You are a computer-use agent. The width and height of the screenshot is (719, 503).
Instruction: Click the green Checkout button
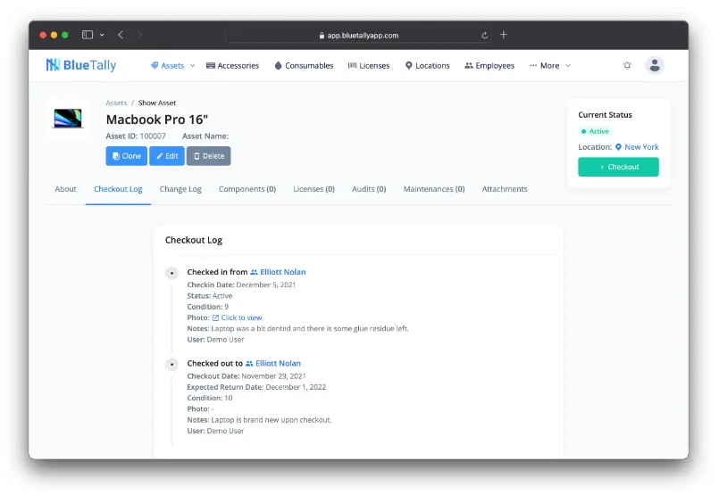pos(618,167)
